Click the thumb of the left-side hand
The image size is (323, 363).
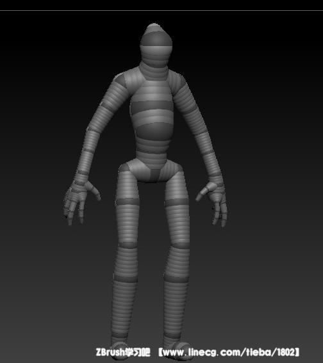(x=94, y=191)
